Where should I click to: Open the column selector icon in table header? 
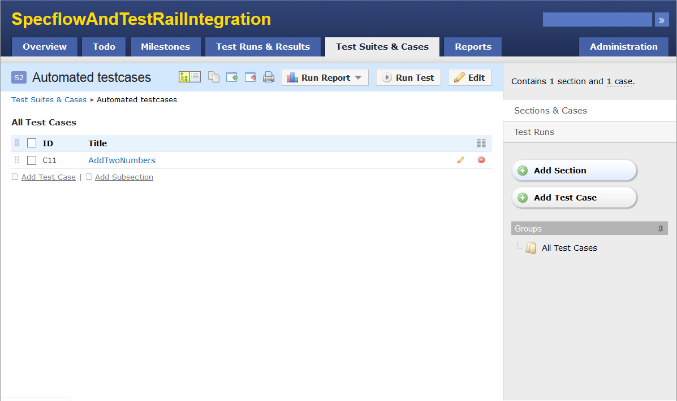pos(481,143)
